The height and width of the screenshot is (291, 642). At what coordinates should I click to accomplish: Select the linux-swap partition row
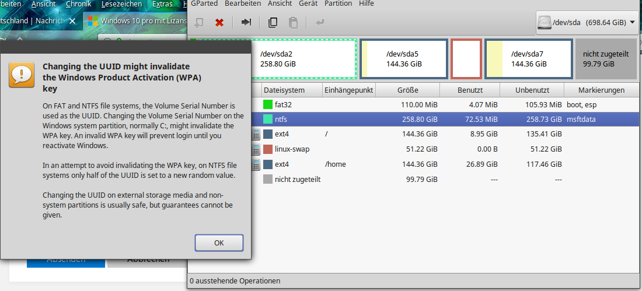click(x=445, y=149)
